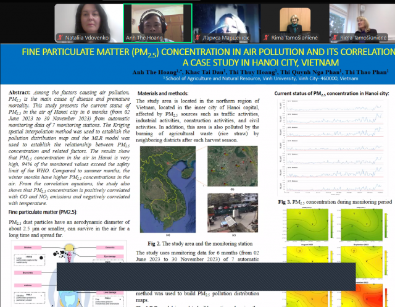This screenshot has height=307, width=395.
Task: Click the subtitle "A CASE STUDY IN HANOI CITY, VIETNAM"
Action: coord(260,62)
